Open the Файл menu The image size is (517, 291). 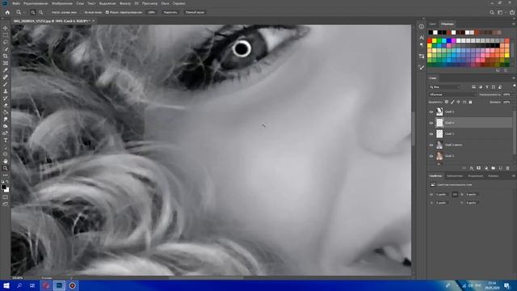(x=16, y=3)
